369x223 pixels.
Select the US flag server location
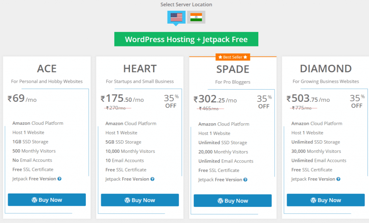pyautogui.click(x=176, y=17)
